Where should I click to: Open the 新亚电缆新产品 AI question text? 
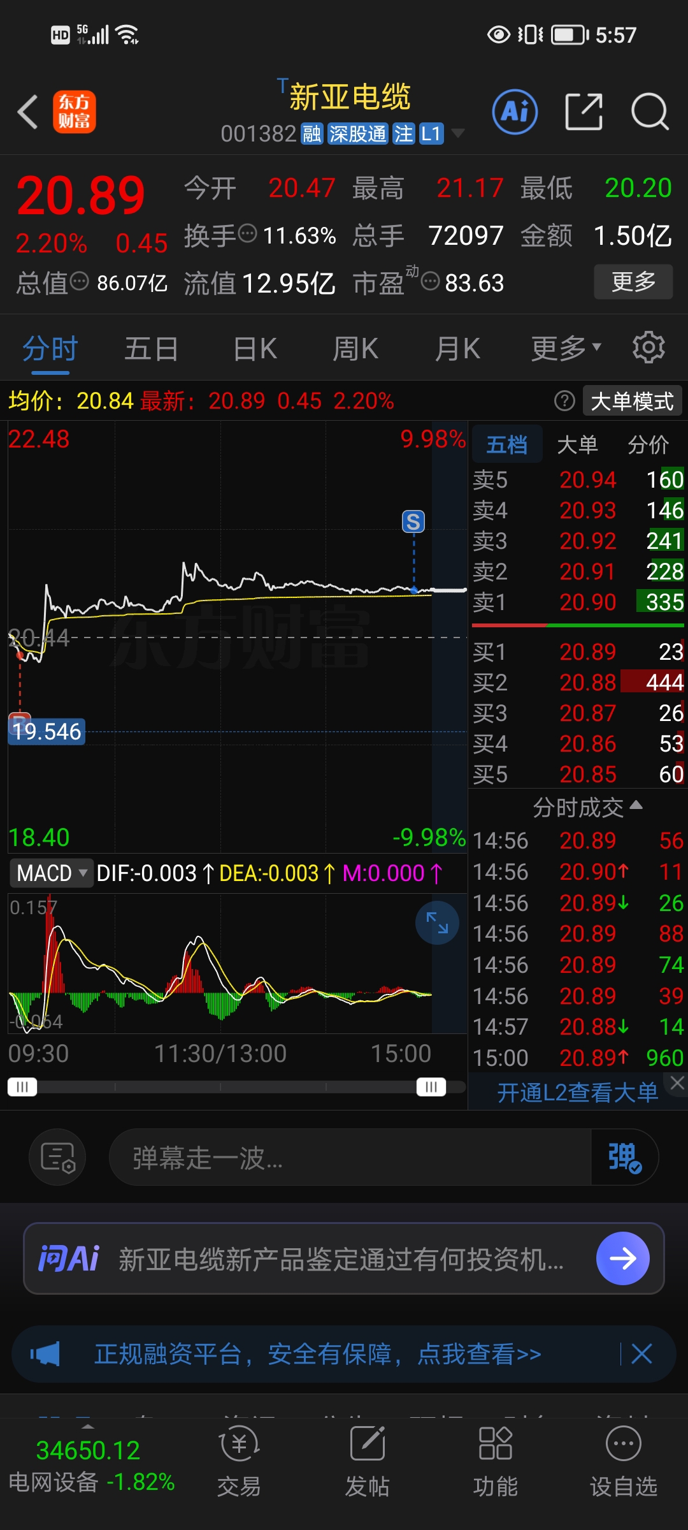click(341, 1259)
